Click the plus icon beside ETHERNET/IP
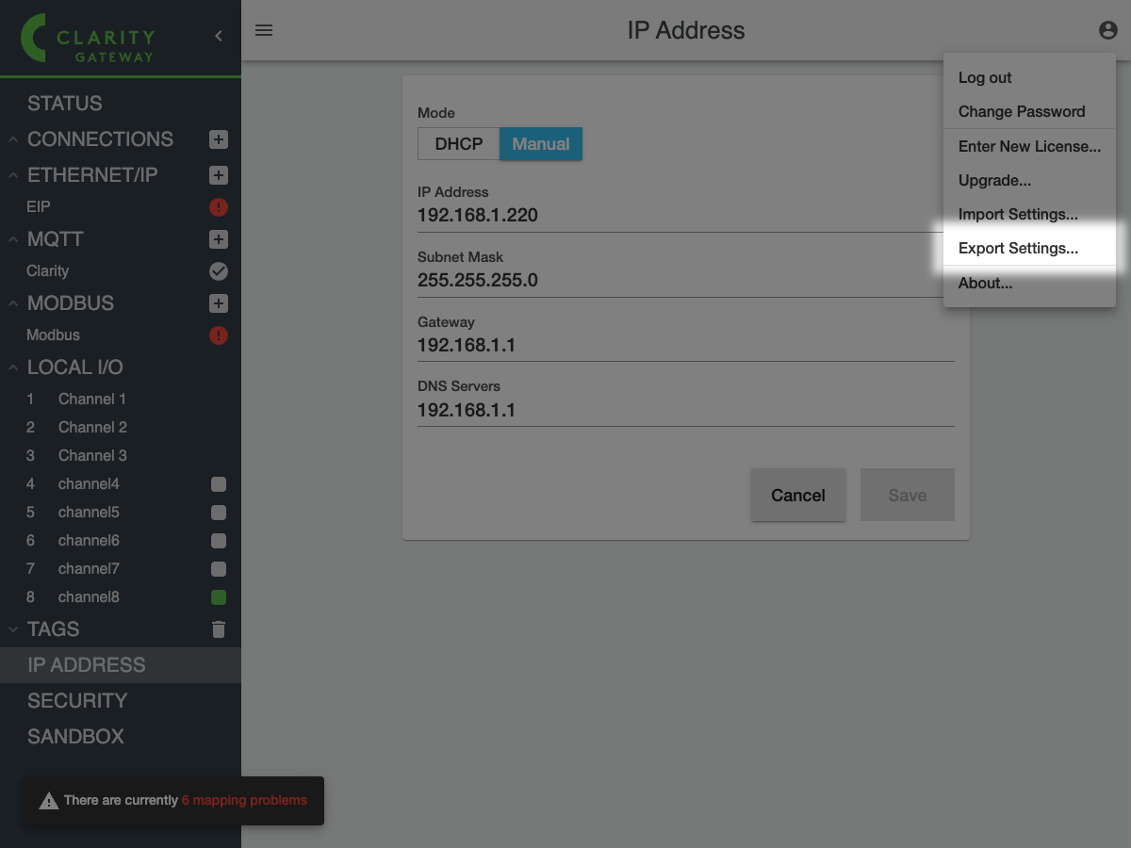Screen dimensions: 1131x848 [x=218, y=175]
